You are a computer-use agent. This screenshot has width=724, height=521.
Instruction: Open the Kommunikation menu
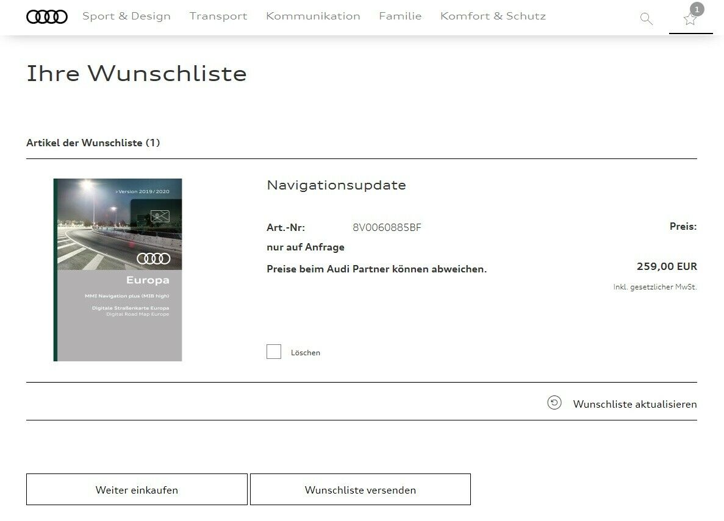[313, 16]
